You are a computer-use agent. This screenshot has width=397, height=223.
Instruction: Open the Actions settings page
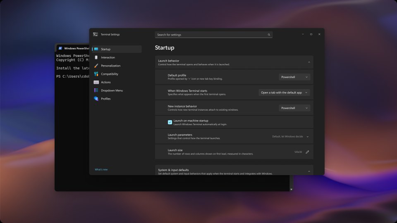[117, 82]
